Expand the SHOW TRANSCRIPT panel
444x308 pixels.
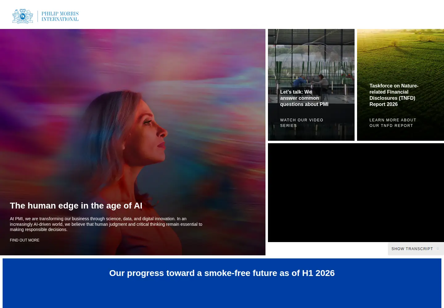(x=416, y=249)
